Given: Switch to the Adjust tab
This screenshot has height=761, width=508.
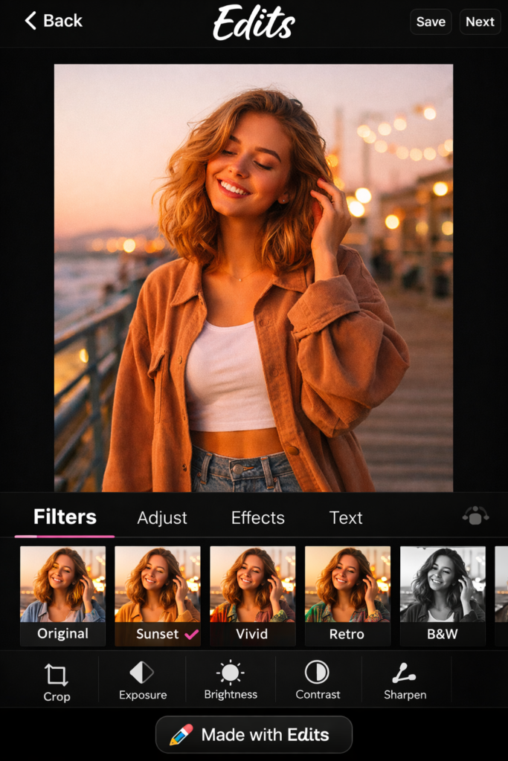Looking at the screenshot, I should point(162,518).
